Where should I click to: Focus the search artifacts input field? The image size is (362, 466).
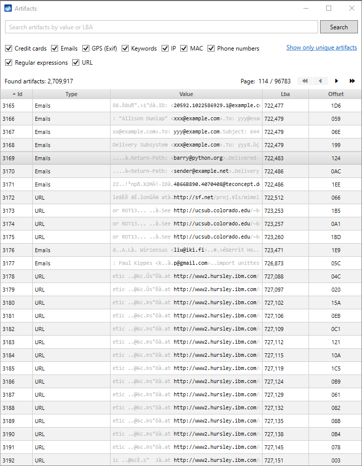point(162,27)
